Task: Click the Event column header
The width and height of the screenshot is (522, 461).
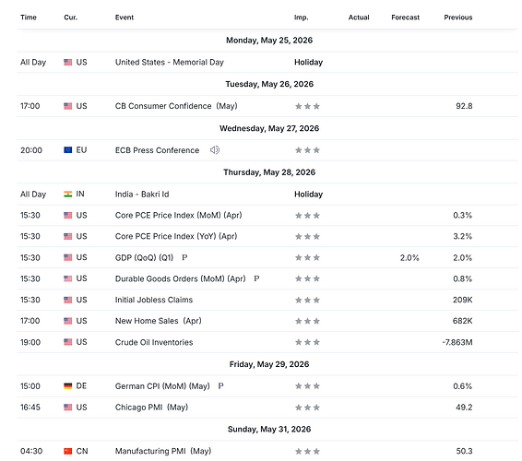Action: (125, 18)
